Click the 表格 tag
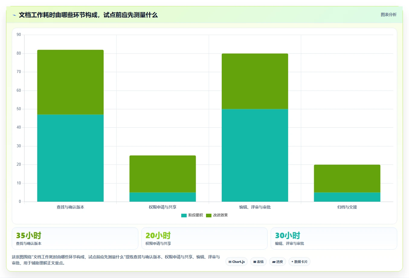 pos(258,262)
